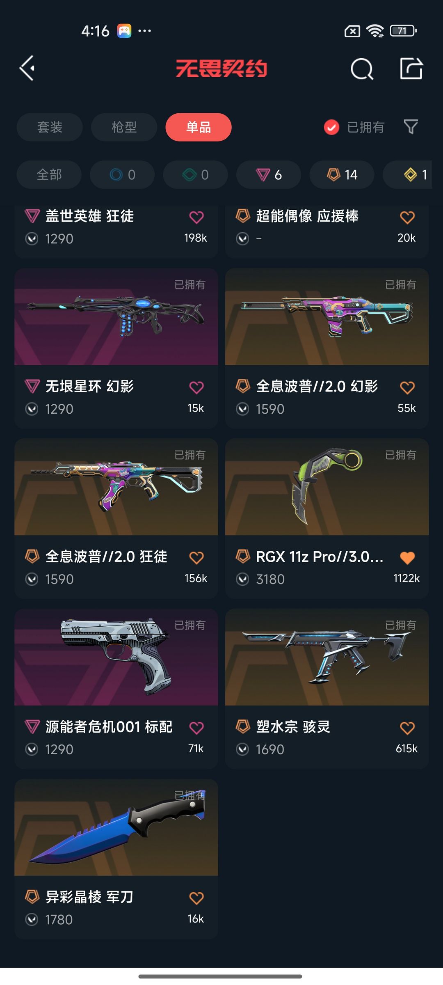Image resolution: width=443 pixels, height=985 pixels.
Task: Like the 塑水宗 骇灵 heart icon
Action: coord(407,728)
